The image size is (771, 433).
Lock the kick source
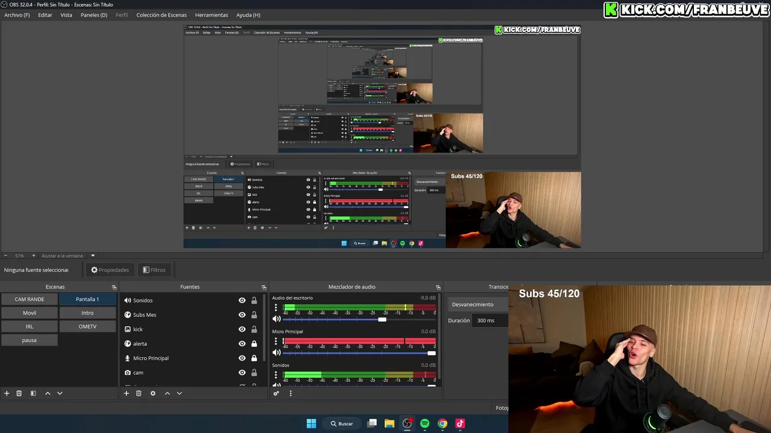point(254,330)
